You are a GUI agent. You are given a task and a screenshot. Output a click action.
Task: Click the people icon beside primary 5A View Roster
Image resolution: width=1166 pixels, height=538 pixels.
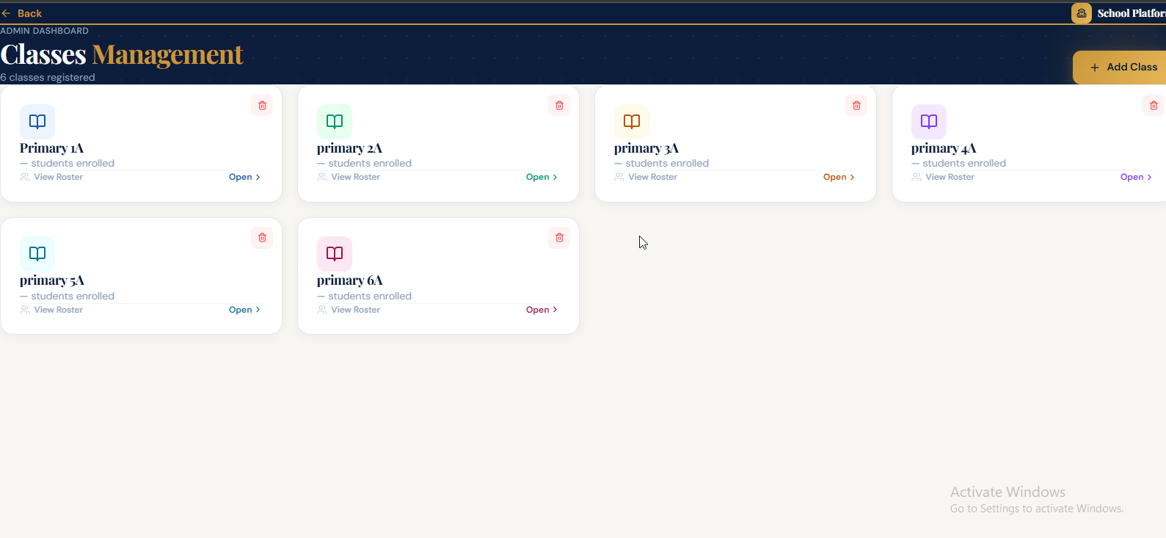tap(25, 310)
